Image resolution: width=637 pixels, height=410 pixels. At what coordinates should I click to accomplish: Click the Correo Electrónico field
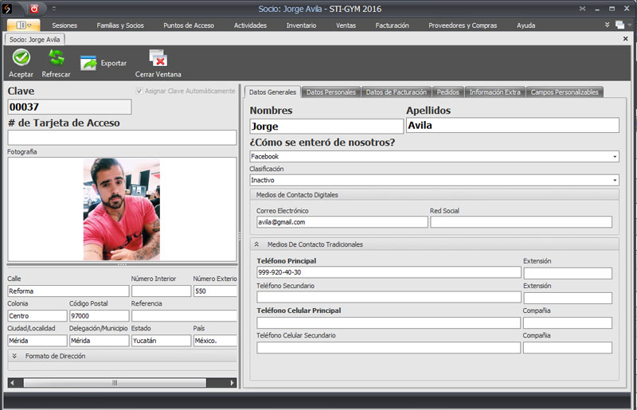pyautogui.click(x=342, y=222)
